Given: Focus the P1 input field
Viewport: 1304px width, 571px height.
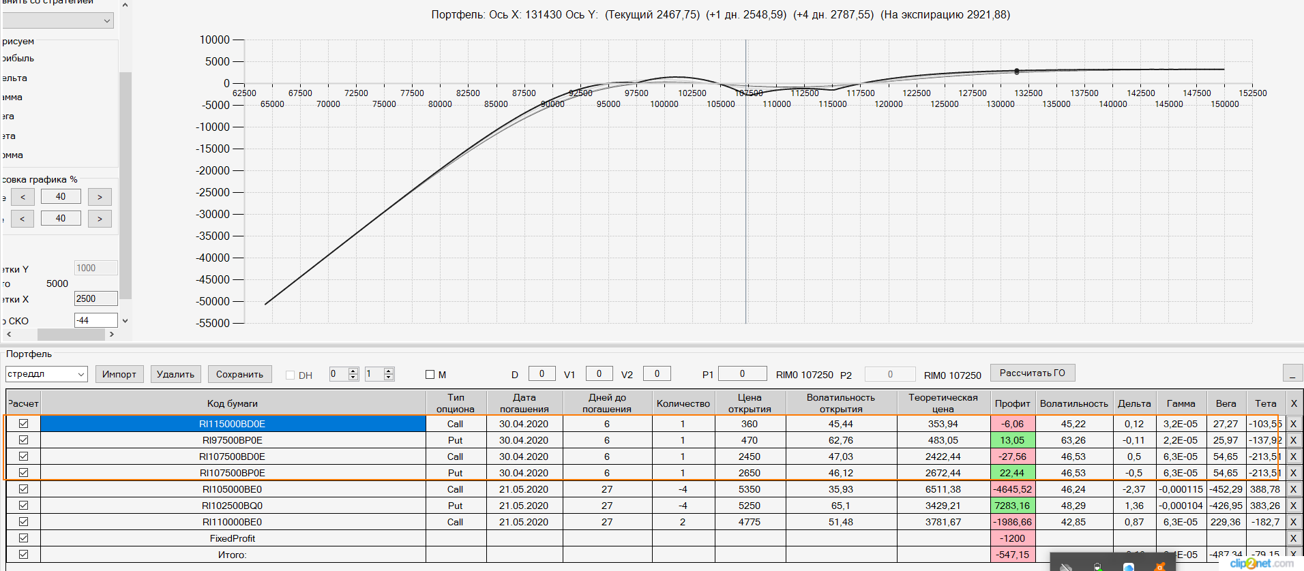Looking at the screenshot, I should (743, 373).
